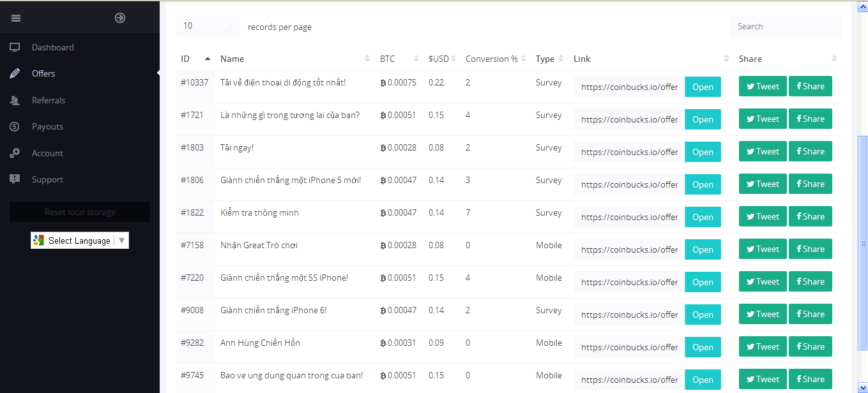The height and width of the screenshot is (393, 868).
Task: Open the records per page dropdown
Action: click(x=207, y=26)
